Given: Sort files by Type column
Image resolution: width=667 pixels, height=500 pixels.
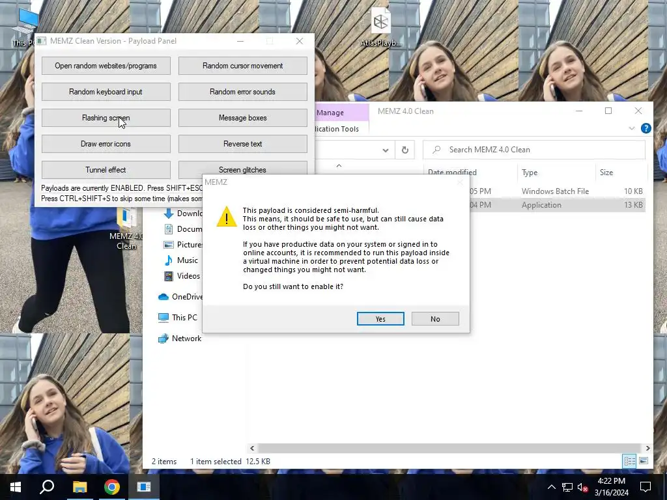Looking at the screenshot, I should coord(530,172).
